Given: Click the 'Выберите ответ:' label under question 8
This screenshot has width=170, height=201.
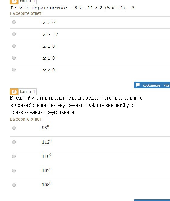Looking at the screenshot, I should (26, 119).
